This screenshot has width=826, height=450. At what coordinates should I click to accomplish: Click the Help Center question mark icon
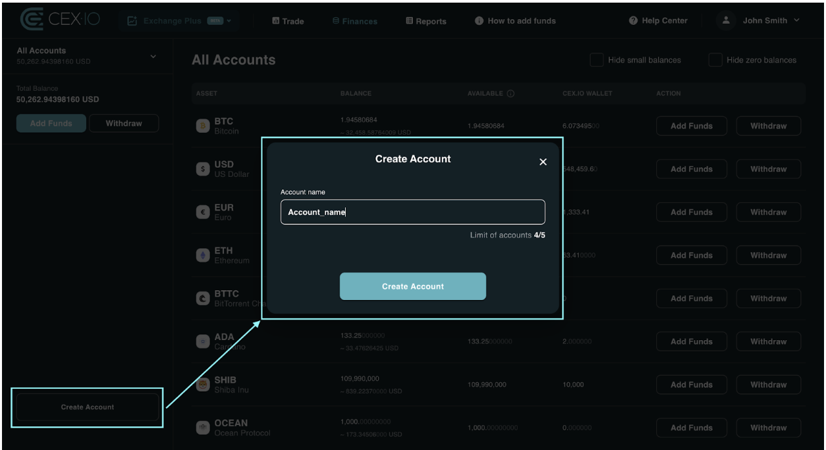coord(634,20)
